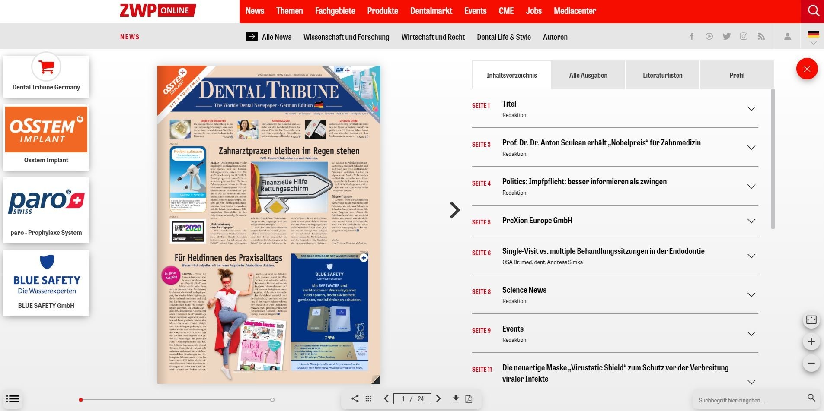Open the Facebook social icon
Image resolution: width=824 pixels, height=411 pixels.
pos(692,36)
